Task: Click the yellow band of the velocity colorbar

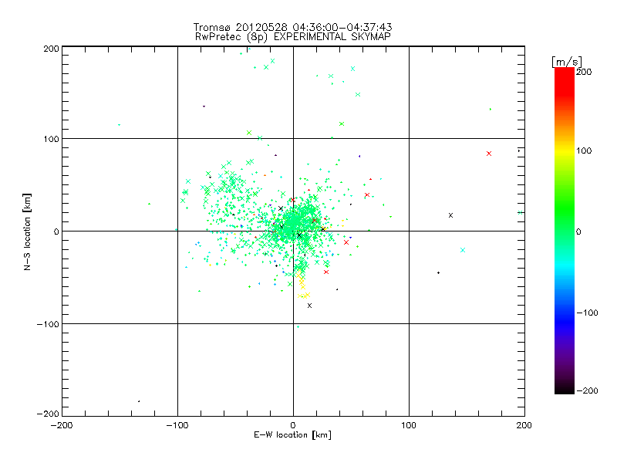Action: click(x=565, y=150)
